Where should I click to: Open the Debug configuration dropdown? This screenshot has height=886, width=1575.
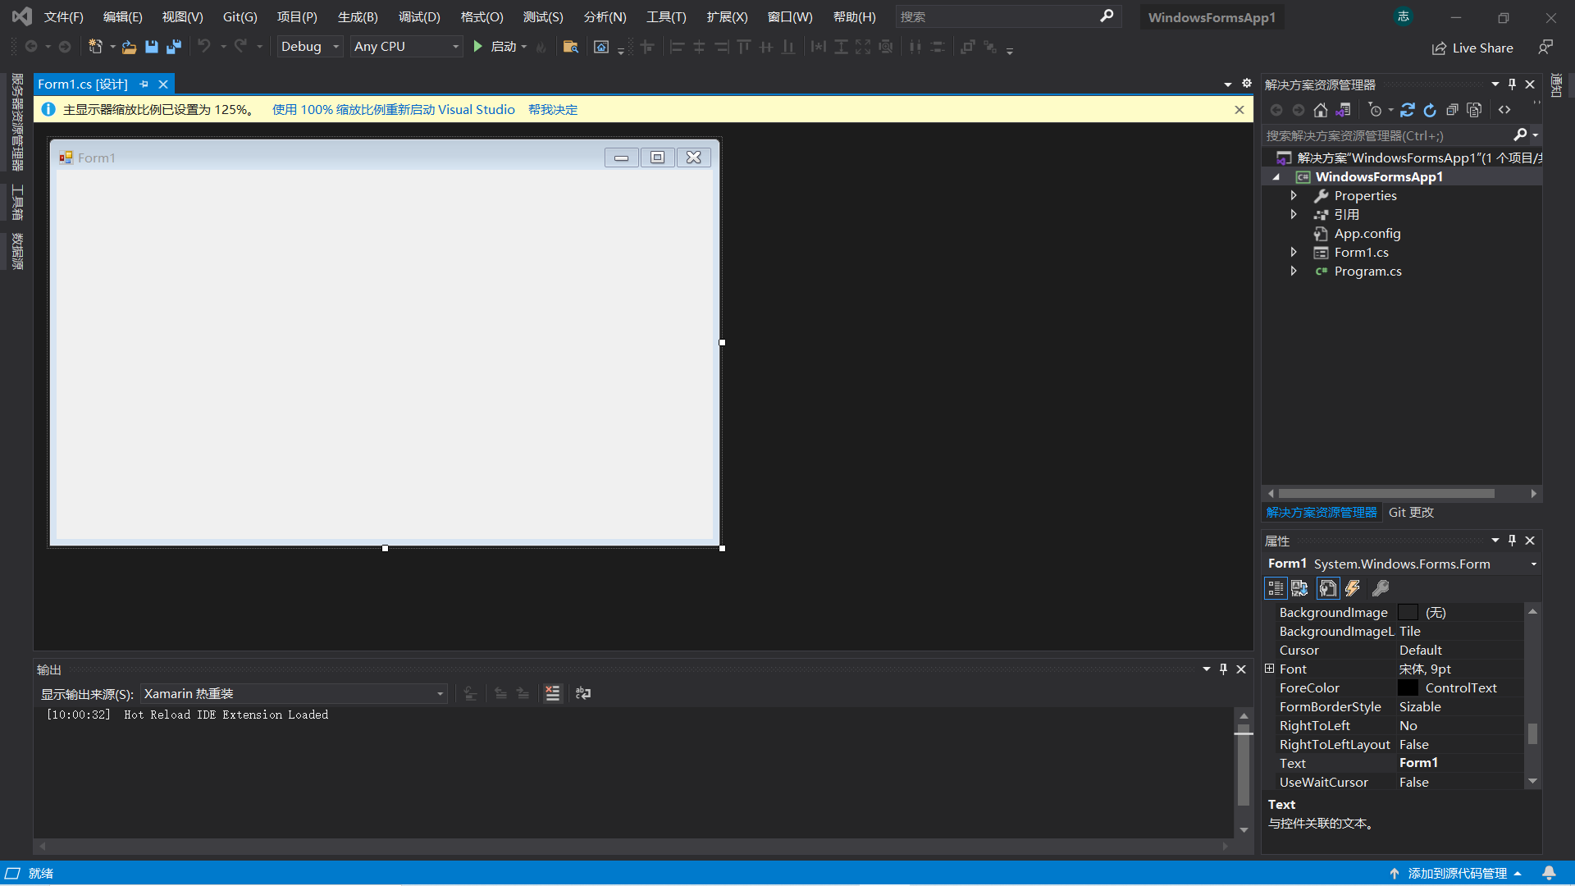[x=309, y=47]
